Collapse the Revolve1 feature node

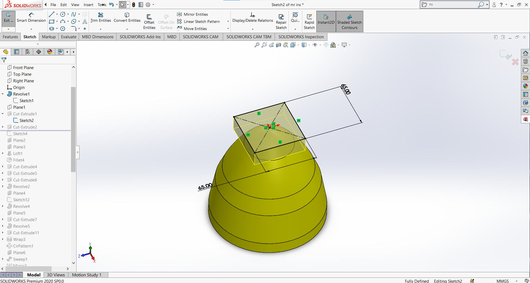click(3, 94)
